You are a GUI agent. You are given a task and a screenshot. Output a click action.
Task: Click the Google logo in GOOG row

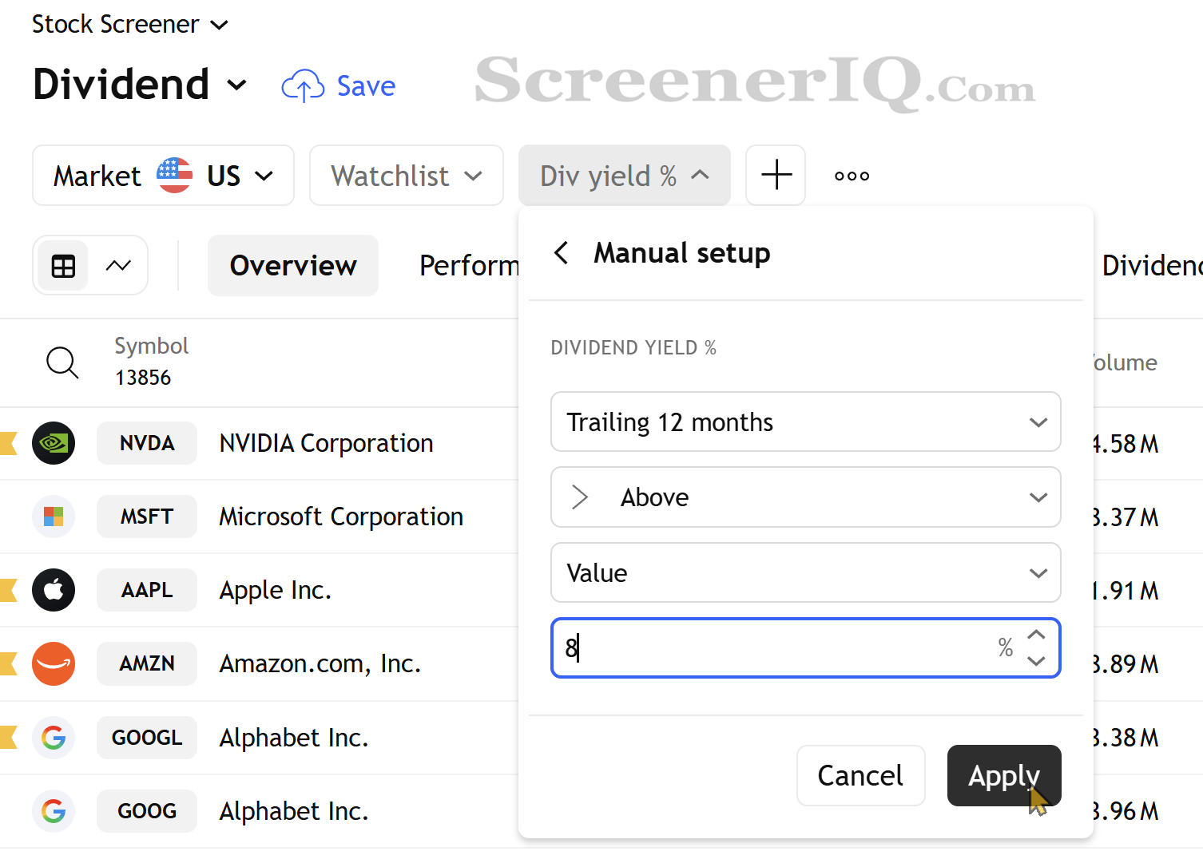point(54,810)
